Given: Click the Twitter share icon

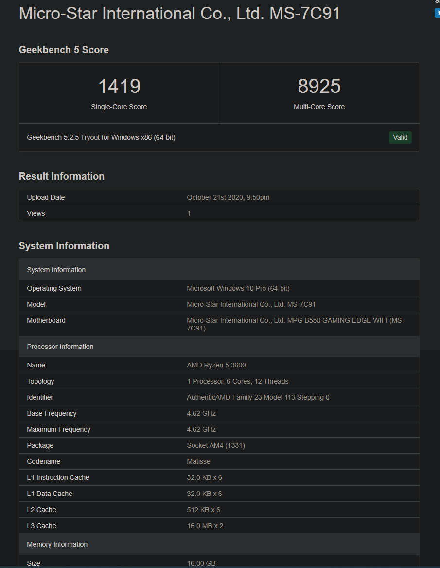Looking at the screenshot, I should [x=437, y=13].
